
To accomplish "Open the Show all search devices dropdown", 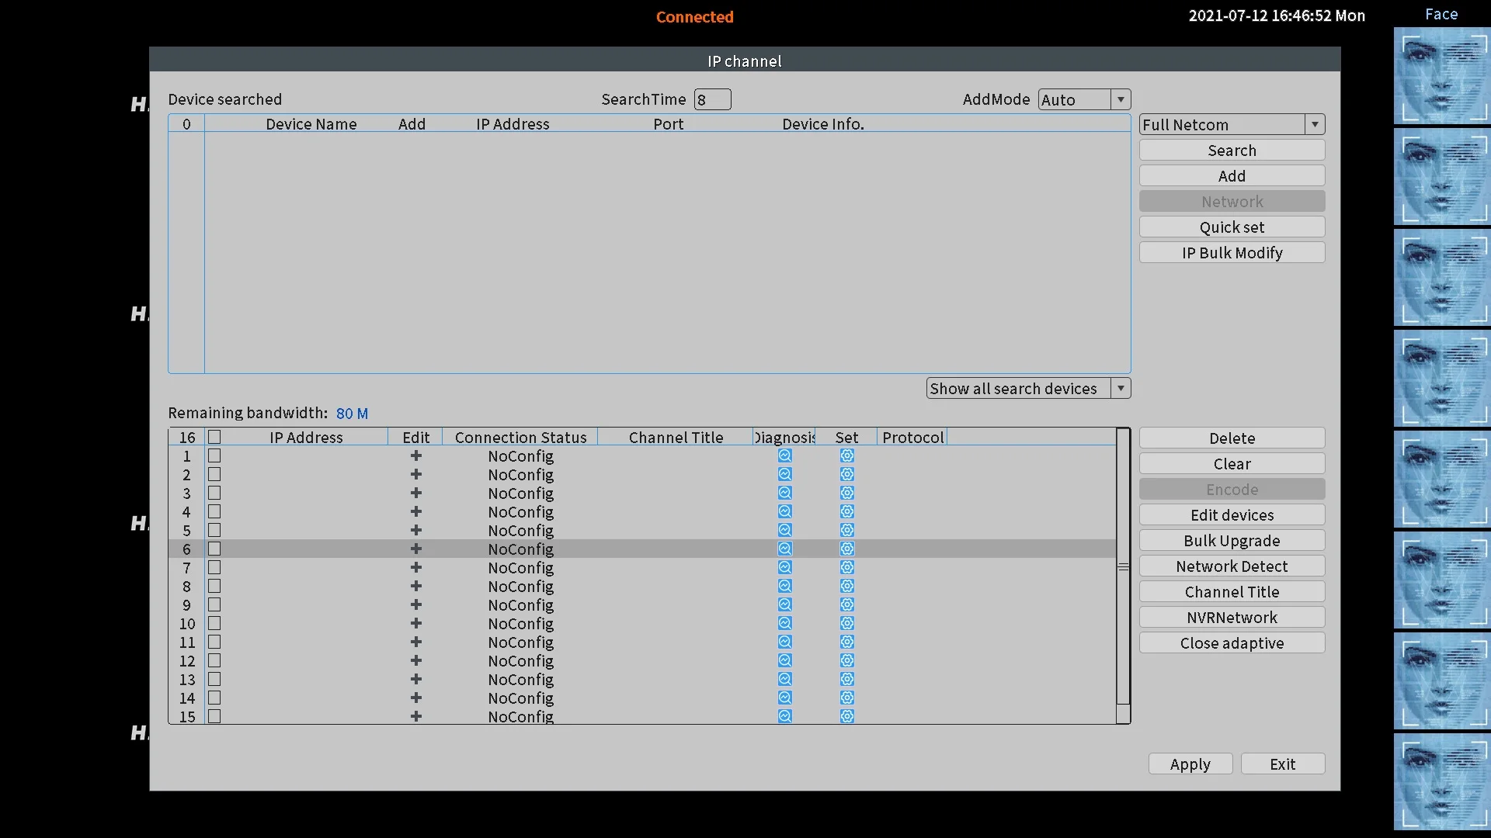I will click(x=1120, y=389).
